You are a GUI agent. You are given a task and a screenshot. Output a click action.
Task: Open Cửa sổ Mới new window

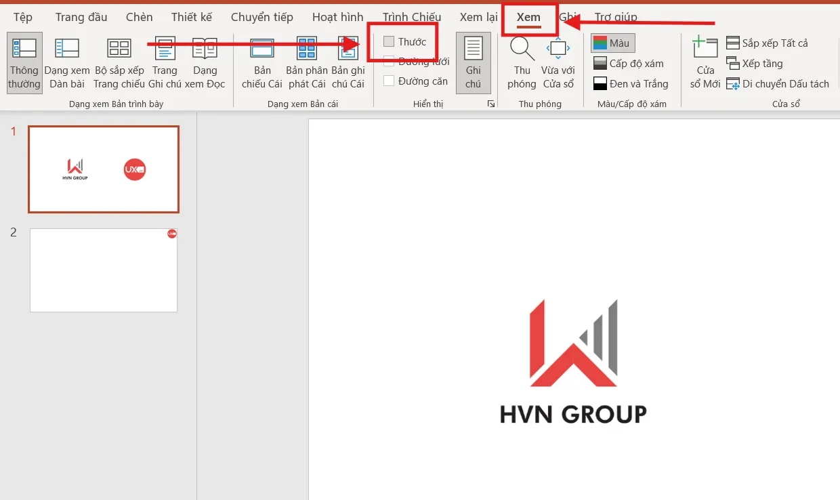pyautogui.click(x=705, y=63)
